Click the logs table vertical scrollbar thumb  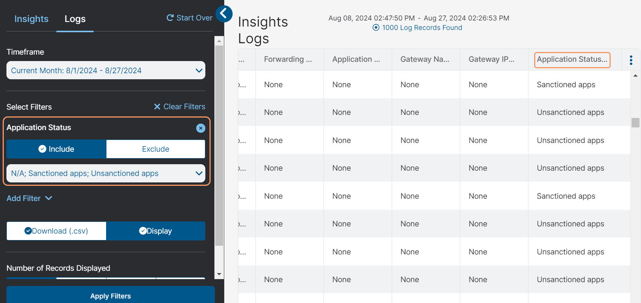click(635, 122)
